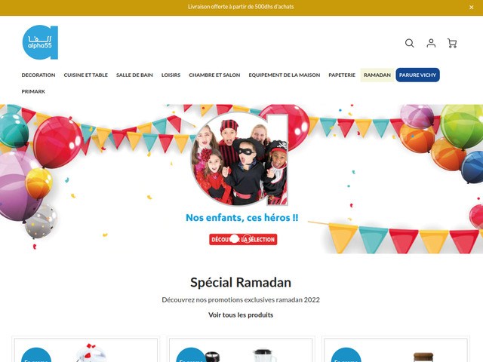Click the blue PARURE VICHY button
Viewport: 483px width, 362px height.
coord(417,75)
